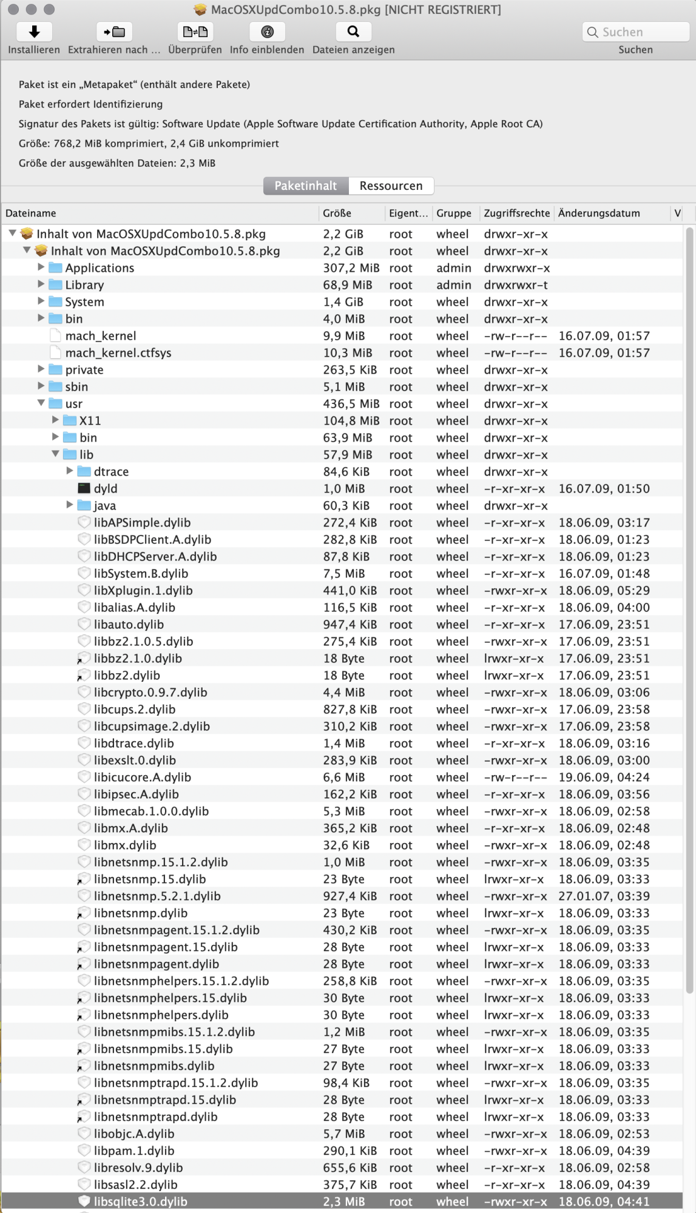
Task: Click the nested package box icon
Action: [x=41, y=250]
